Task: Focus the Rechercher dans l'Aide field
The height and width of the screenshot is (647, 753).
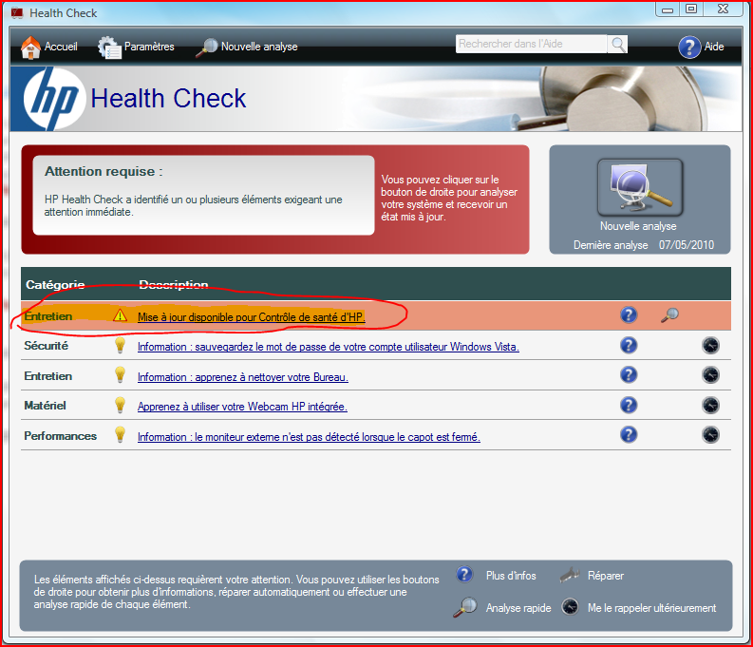Action: click(531, 45)
